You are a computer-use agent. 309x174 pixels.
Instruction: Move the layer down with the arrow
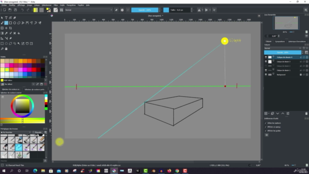278,114
